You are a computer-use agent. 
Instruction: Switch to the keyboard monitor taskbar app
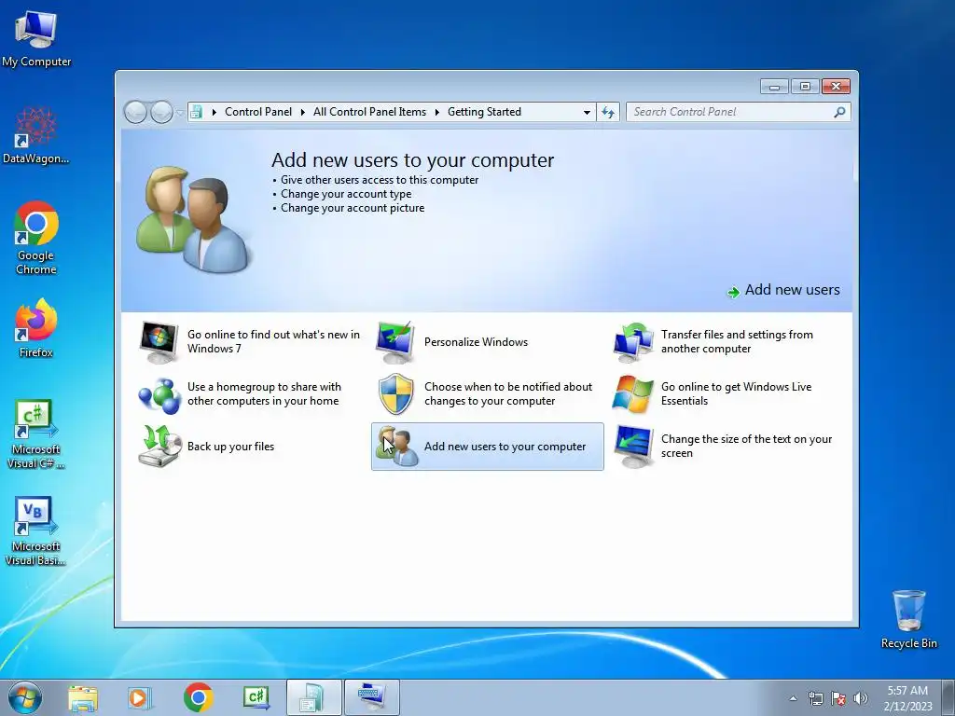(371, 697)
